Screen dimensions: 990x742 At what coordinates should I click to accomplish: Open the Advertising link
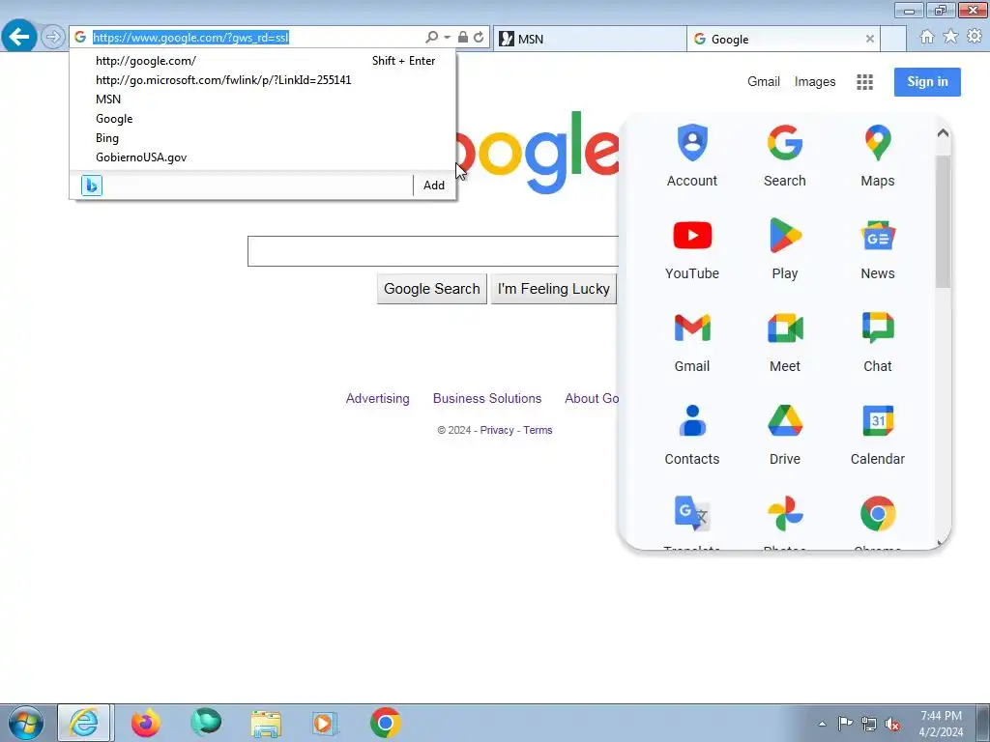(378, 399)
